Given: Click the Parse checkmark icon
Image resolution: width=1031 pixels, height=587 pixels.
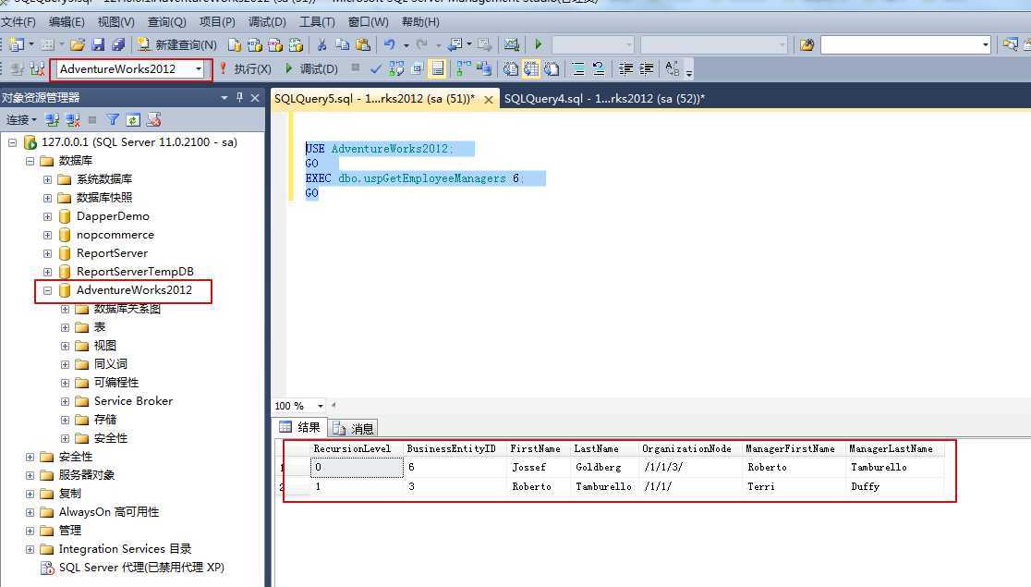Looking at the screenshot, I should click(375, 68).
